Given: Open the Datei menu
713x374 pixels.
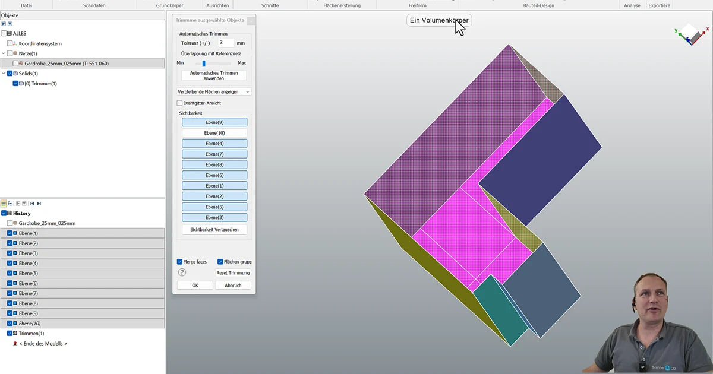Looking at the screenshot, I should [27, 5].
